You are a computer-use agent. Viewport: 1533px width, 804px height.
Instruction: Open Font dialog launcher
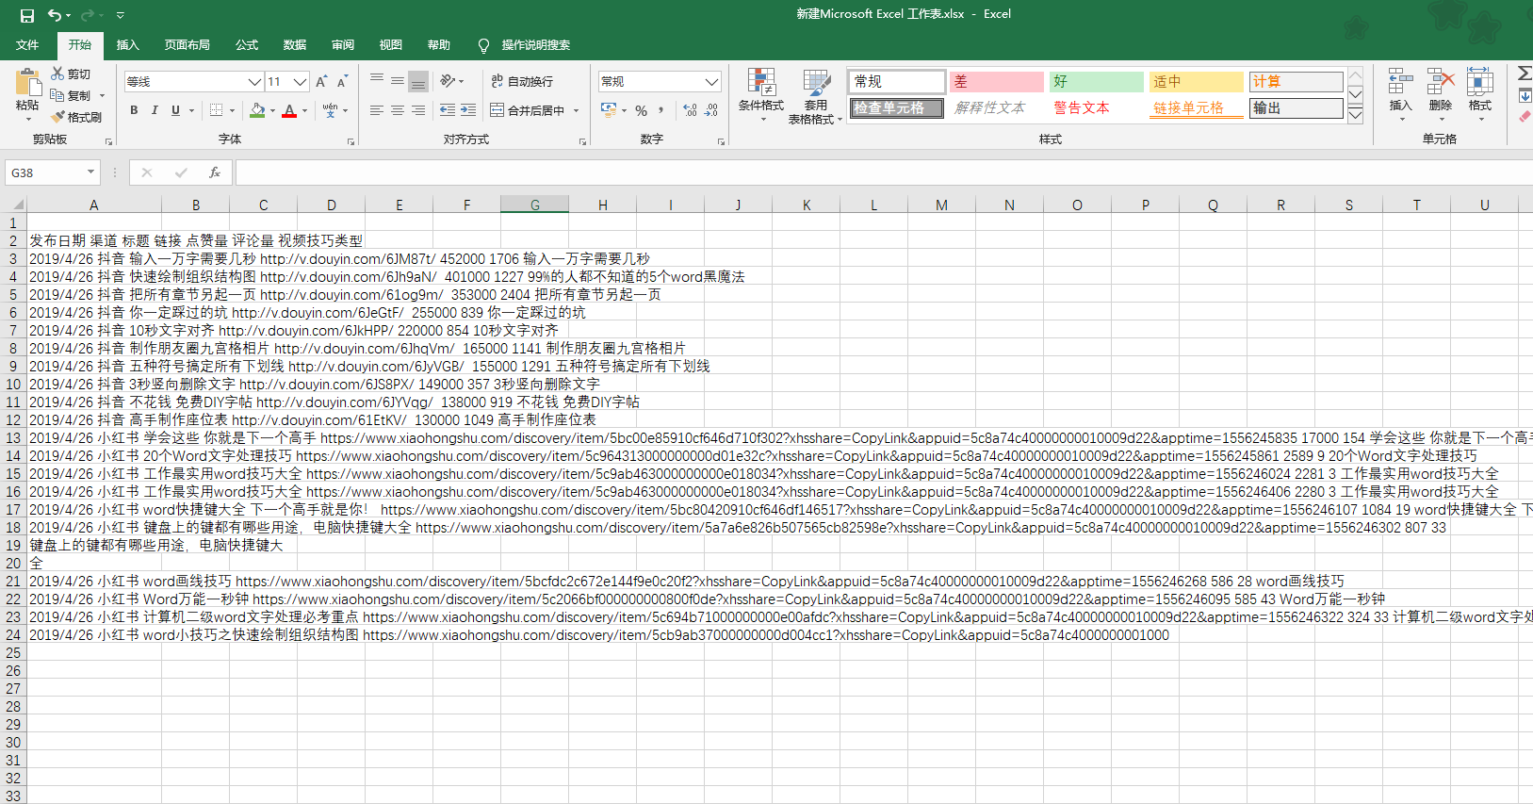pyautogui.click(x=351, y=141)
